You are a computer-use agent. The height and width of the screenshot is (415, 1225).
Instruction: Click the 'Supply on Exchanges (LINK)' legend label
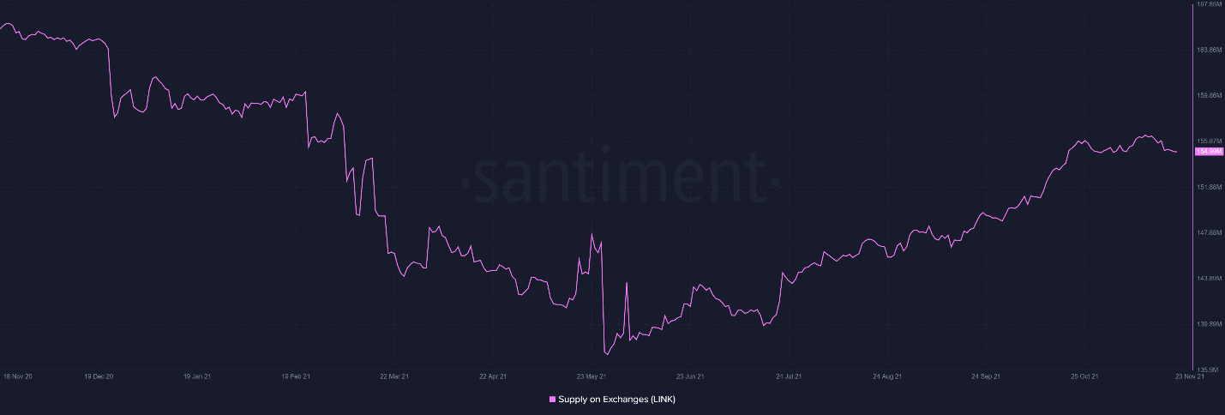[x=616, y=400]
